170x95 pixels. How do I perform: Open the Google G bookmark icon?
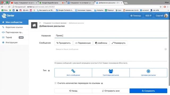(x=34, y=10)
